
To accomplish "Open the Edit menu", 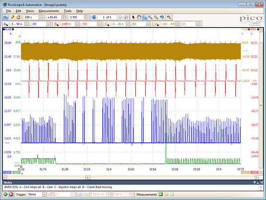I will (18, 11).
